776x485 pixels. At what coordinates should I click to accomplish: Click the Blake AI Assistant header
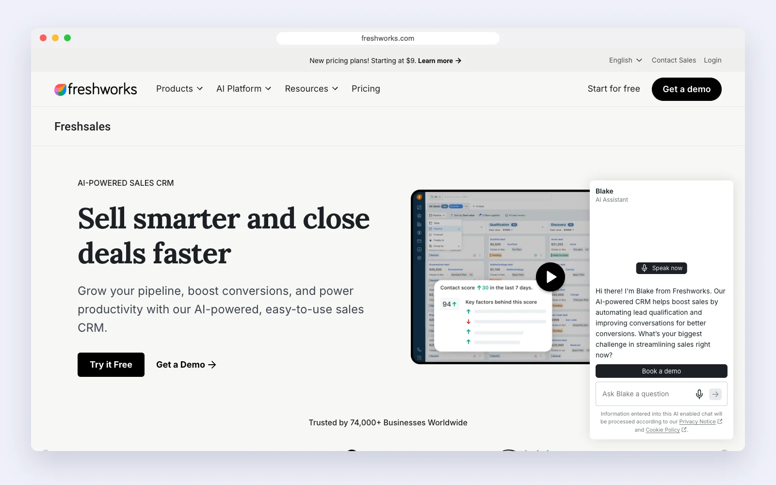coord(612,195)
